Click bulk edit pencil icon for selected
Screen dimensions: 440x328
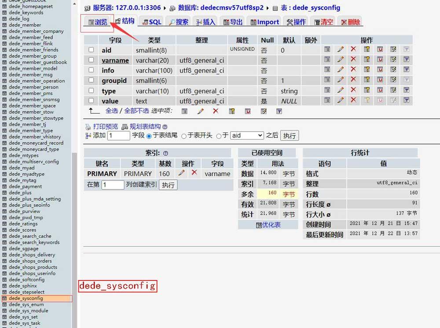click(200, 111)
